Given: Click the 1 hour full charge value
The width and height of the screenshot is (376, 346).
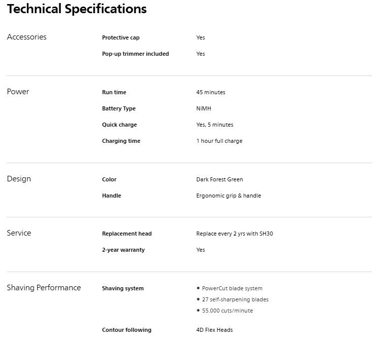Looking at the screenshot, I should point(219,141).
